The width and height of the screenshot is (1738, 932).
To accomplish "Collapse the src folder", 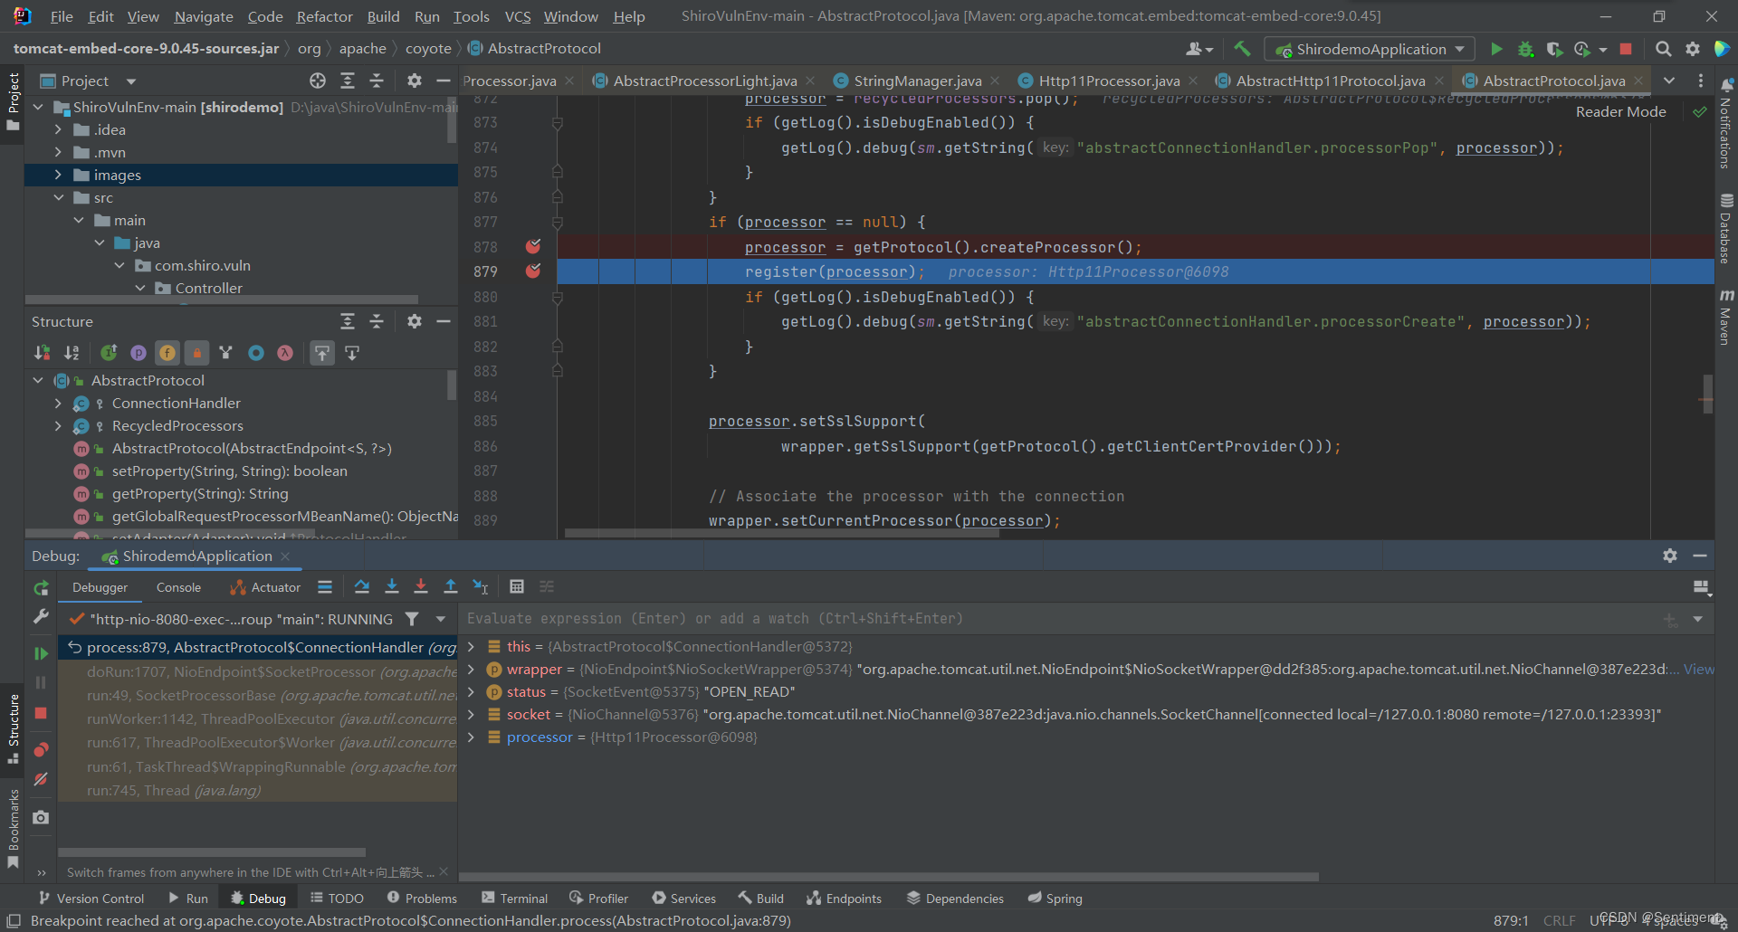I will [x=58, y=197].
